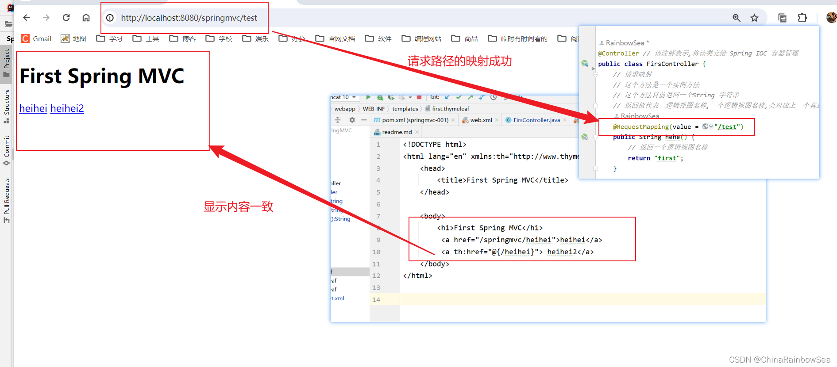This screenshot has height=367, width=837.
Task: Switch to the FirsController.java tab
Action: click(536, 120)
